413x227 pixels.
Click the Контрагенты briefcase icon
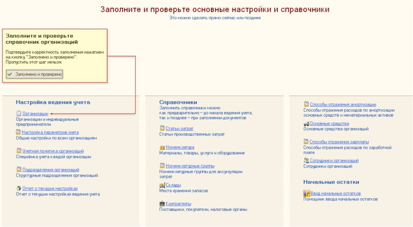click(162, 204)
